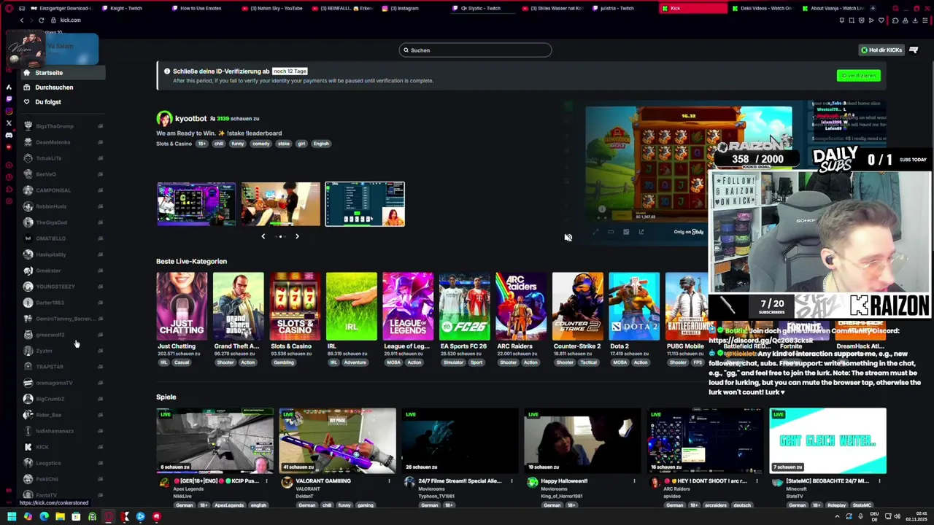Open options for 24/7 Filme Stream card

pyautogui.click(x=512, y=481)
